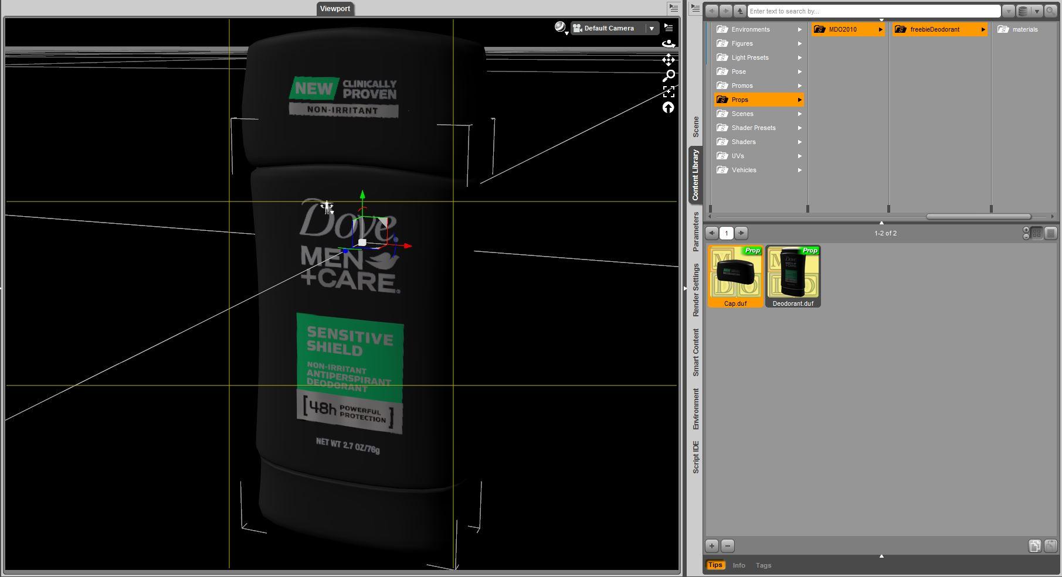1062x577 pixels.
Task: Click the viewport orbit/rotate camera icon
Action: [x=669, y=44]
